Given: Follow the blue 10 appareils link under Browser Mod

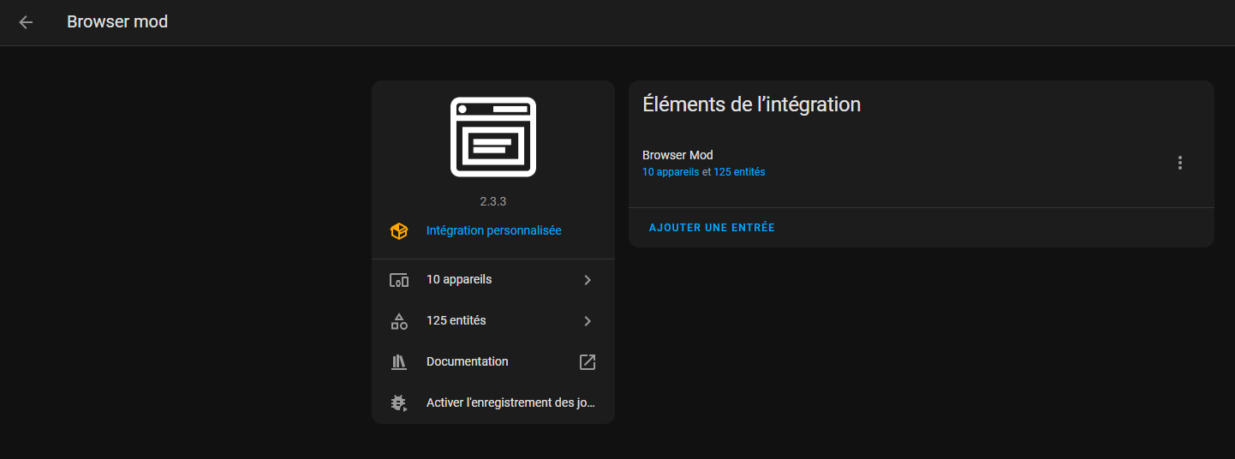Looking at the screenshot, I should pos(671,172).
